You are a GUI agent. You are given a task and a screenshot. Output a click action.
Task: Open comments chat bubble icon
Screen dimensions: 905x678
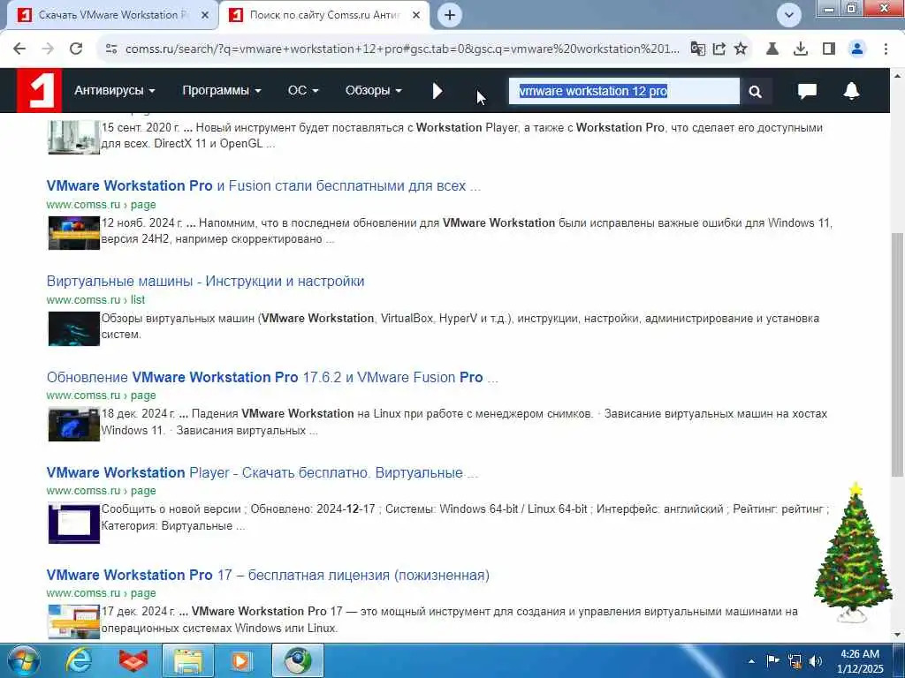tap(807, 91)
